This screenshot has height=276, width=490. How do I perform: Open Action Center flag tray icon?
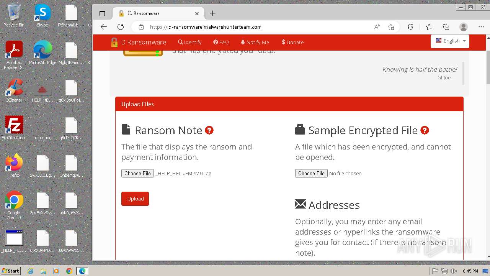[x=435, y=271]
